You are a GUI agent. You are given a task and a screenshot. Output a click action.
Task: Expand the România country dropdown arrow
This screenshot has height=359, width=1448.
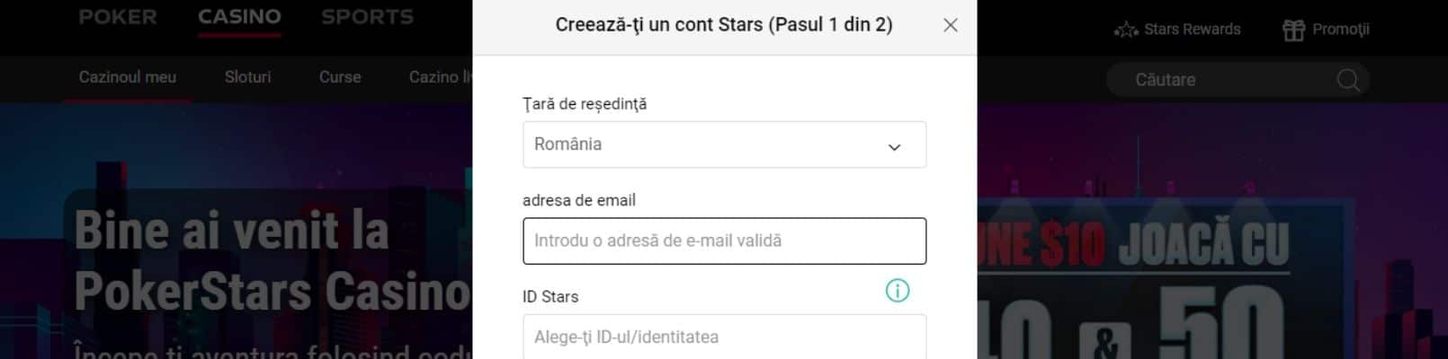point(894,146)
